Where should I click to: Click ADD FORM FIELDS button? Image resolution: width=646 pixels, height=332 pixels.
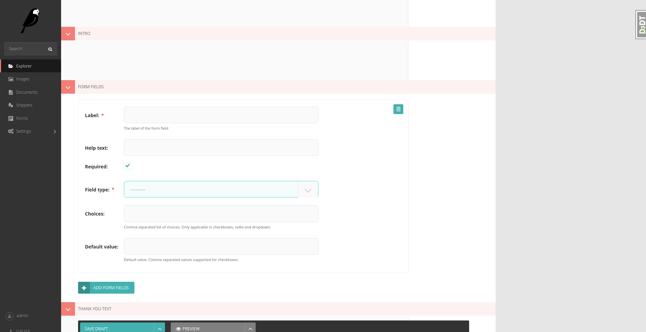(x=106, y=288)
